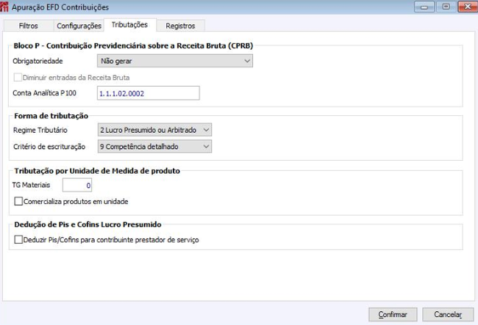478x325 pixels.
Task: Maximize the Apuração EFD Contribuições window
Action: [x=446, y=7]
